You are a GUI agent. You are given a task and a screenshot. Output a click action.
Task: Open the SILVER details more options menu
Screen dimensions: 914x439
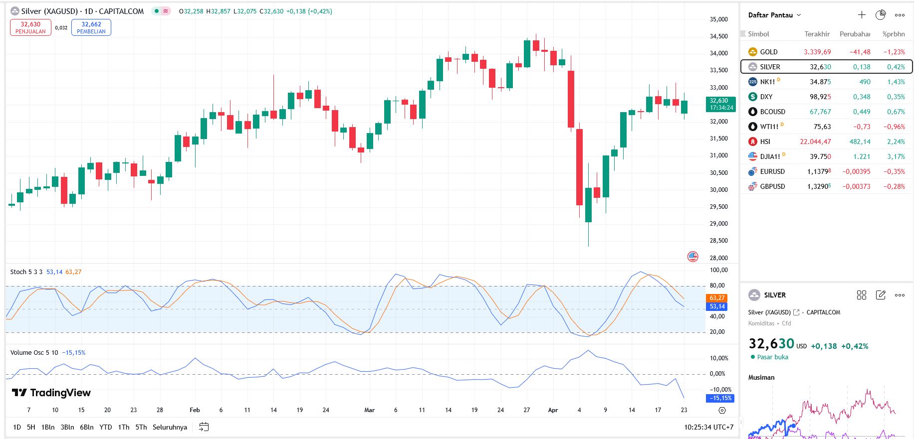point(900,295)
